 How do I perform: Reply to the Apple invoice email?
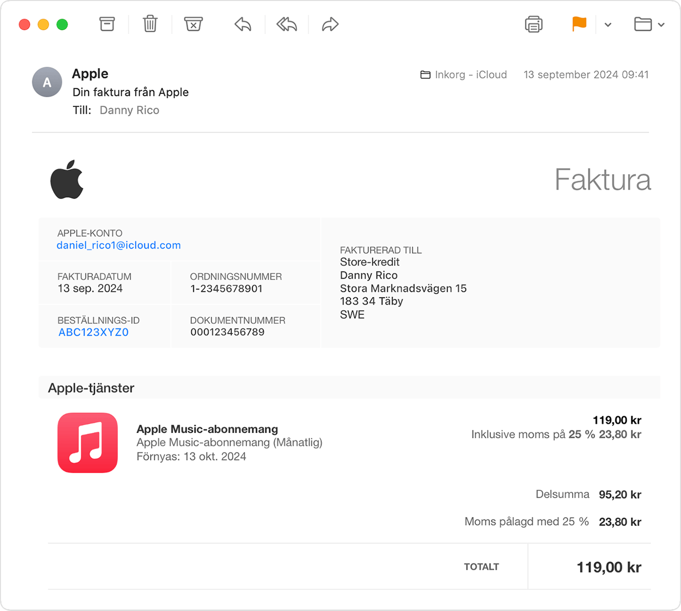click(x=242, y=24)
